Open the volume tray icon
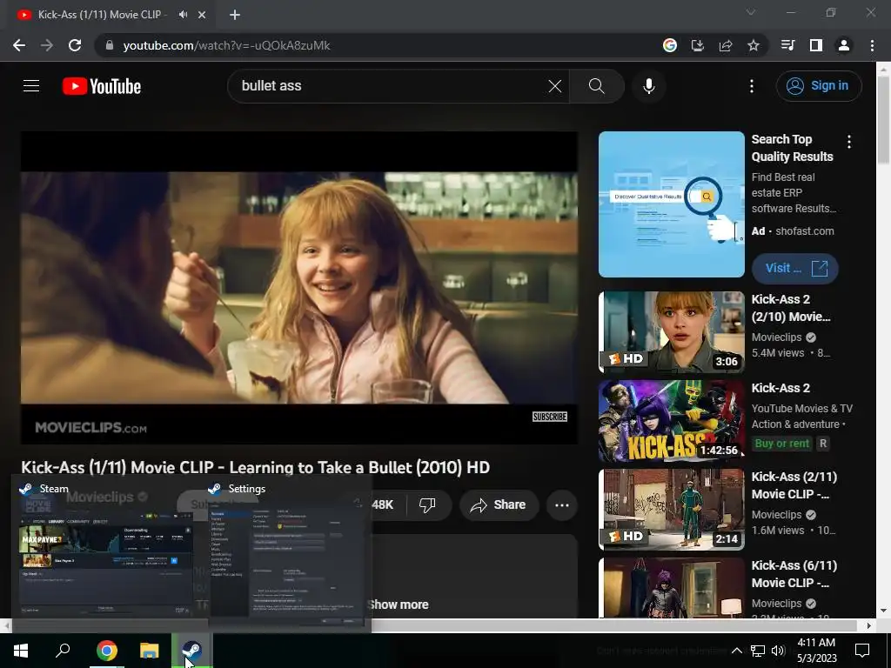Screen dimensions: 891x668 point(778,651)
